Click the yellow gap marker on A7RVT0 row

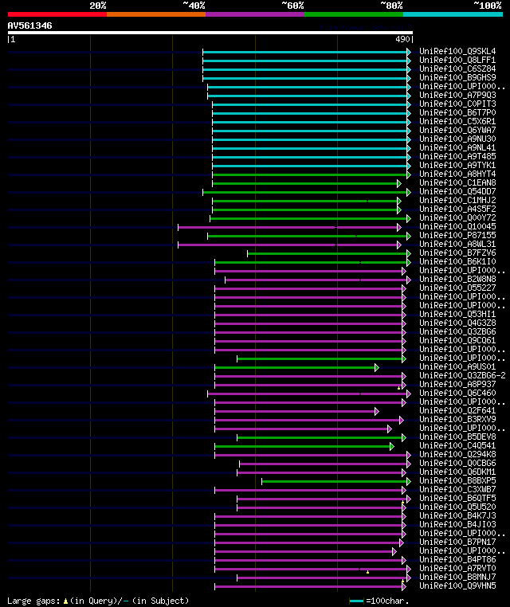click(367, 572)
